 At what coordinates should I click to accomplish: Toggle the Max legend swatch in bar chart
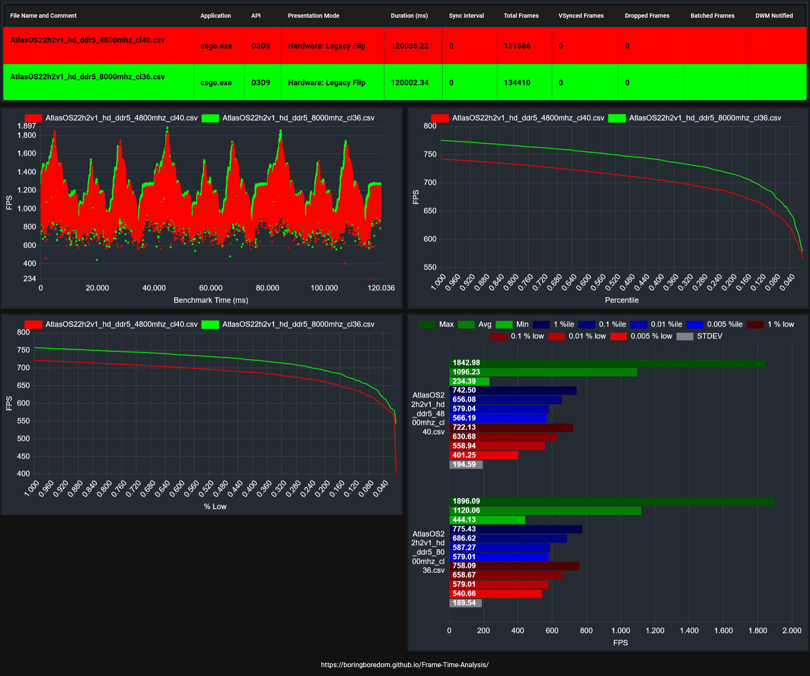pyautogui.click(x=427, y=324)
